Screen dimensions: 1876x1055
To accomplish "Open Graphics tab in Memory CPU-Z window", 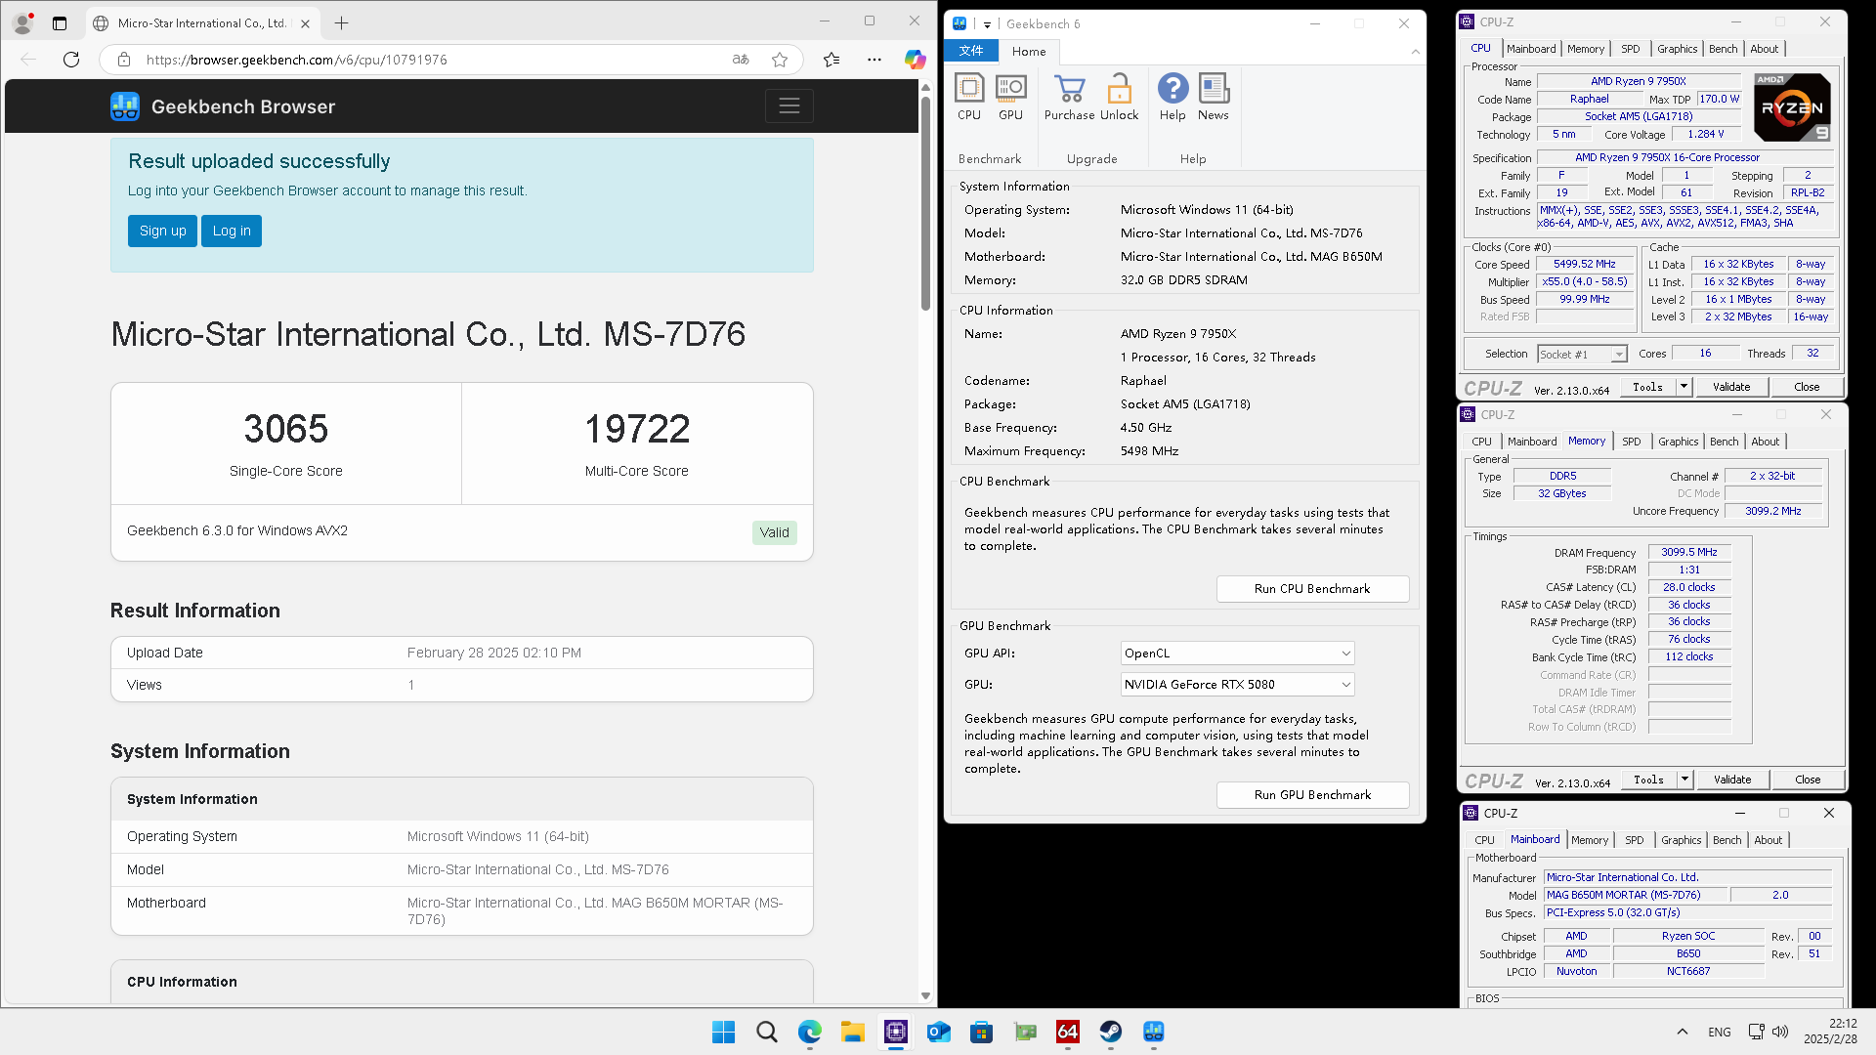I will [1679, 442].
